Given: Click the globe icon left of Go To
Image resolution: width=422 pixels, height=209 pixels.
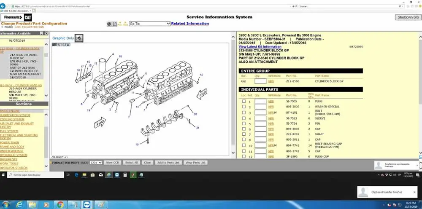Looking at the screenshot, I should (109, 24).
